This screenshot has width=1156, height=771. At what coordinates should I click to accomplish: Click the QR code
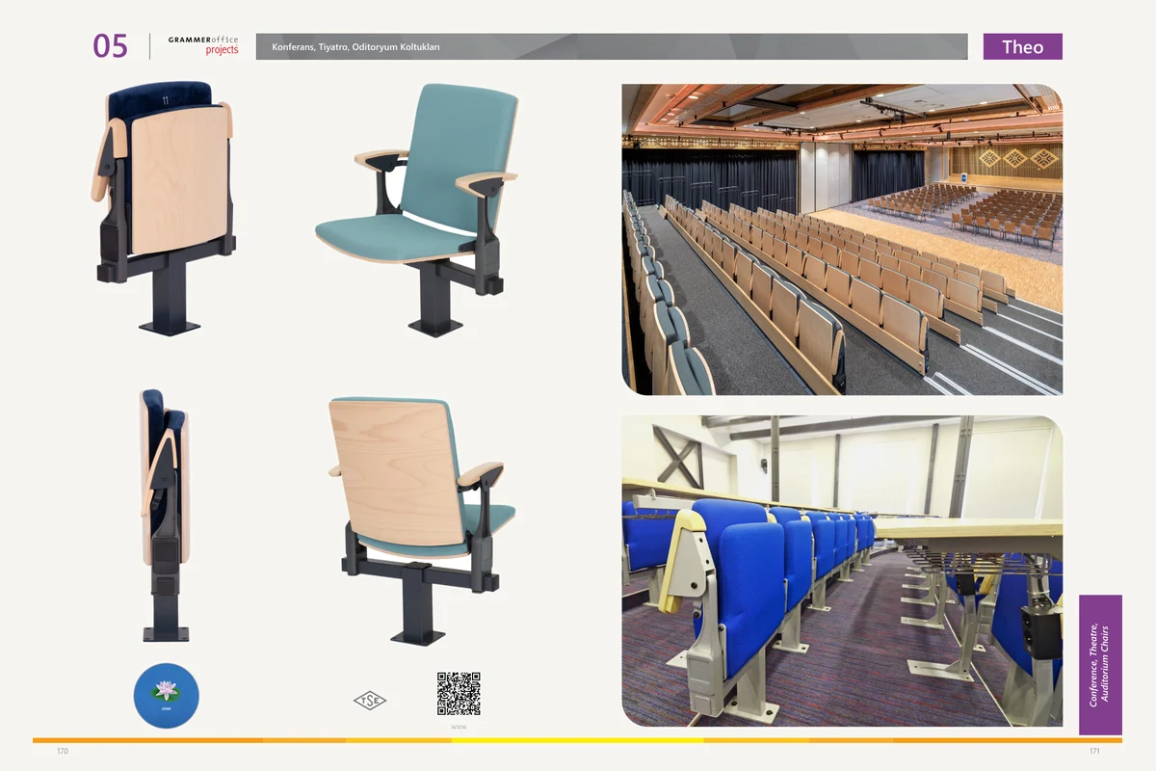pyautogui.click(x=459, y=694)
